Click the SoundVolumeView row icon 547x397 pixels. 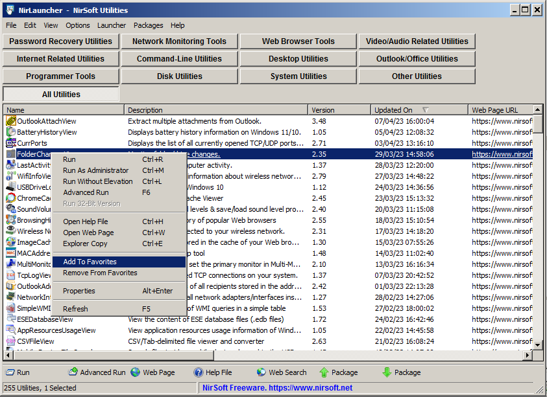[x=11, y=209]
